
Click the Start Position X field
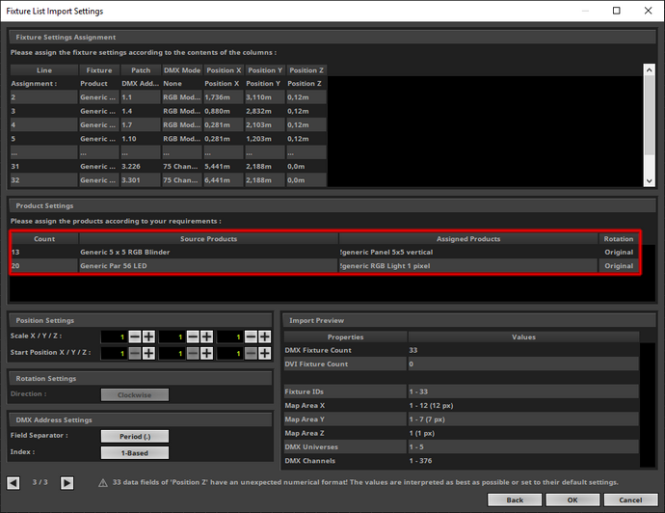click(x=114, y=353)
